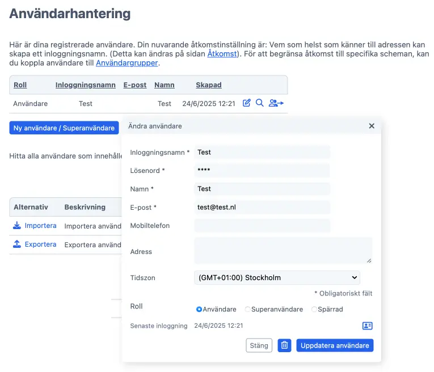Click Uppdatera användare button
This screenshot has width=434, height=372.
[335, 345]
